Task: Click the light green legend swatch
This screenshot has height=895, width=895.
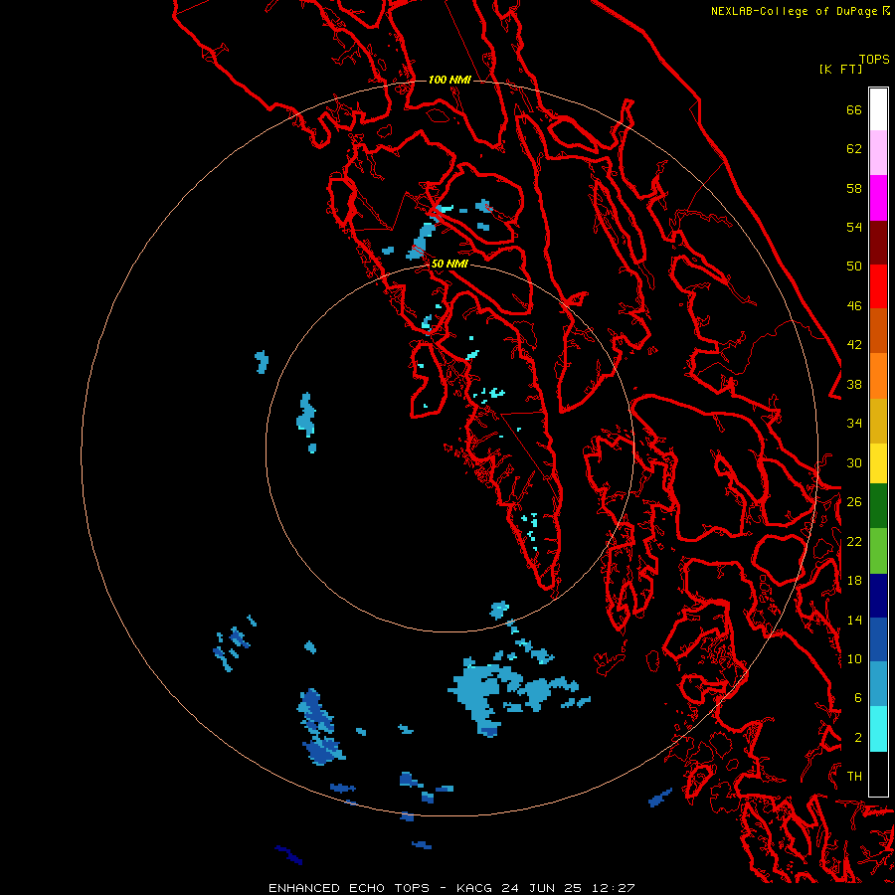Action: pyautogui.click(x=878, y=551)
